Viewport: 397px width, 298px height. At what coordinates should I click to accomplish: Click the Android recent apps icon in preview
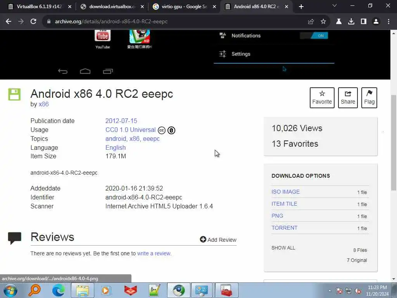[x=108, y=71]
